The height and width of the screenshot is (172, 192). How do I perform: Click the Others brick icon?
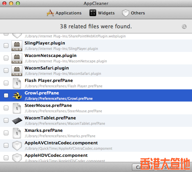pos(126,13)
